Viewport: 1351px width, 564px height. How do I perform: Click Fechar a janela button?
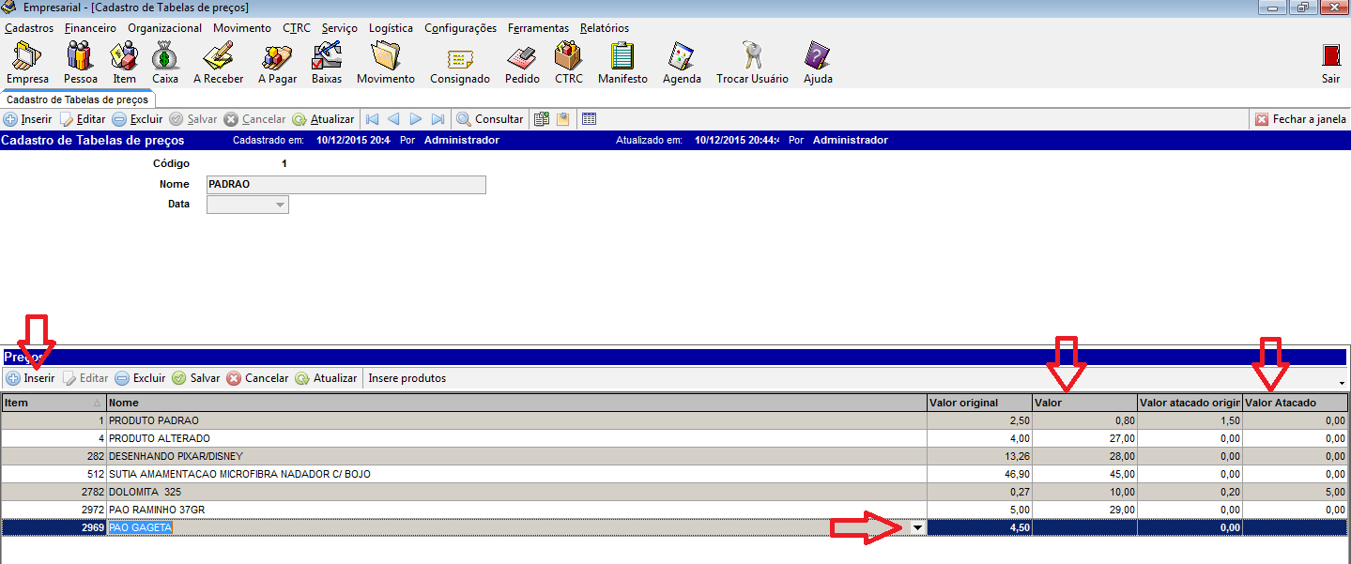pyautogui.click(x=1300, y=119)
